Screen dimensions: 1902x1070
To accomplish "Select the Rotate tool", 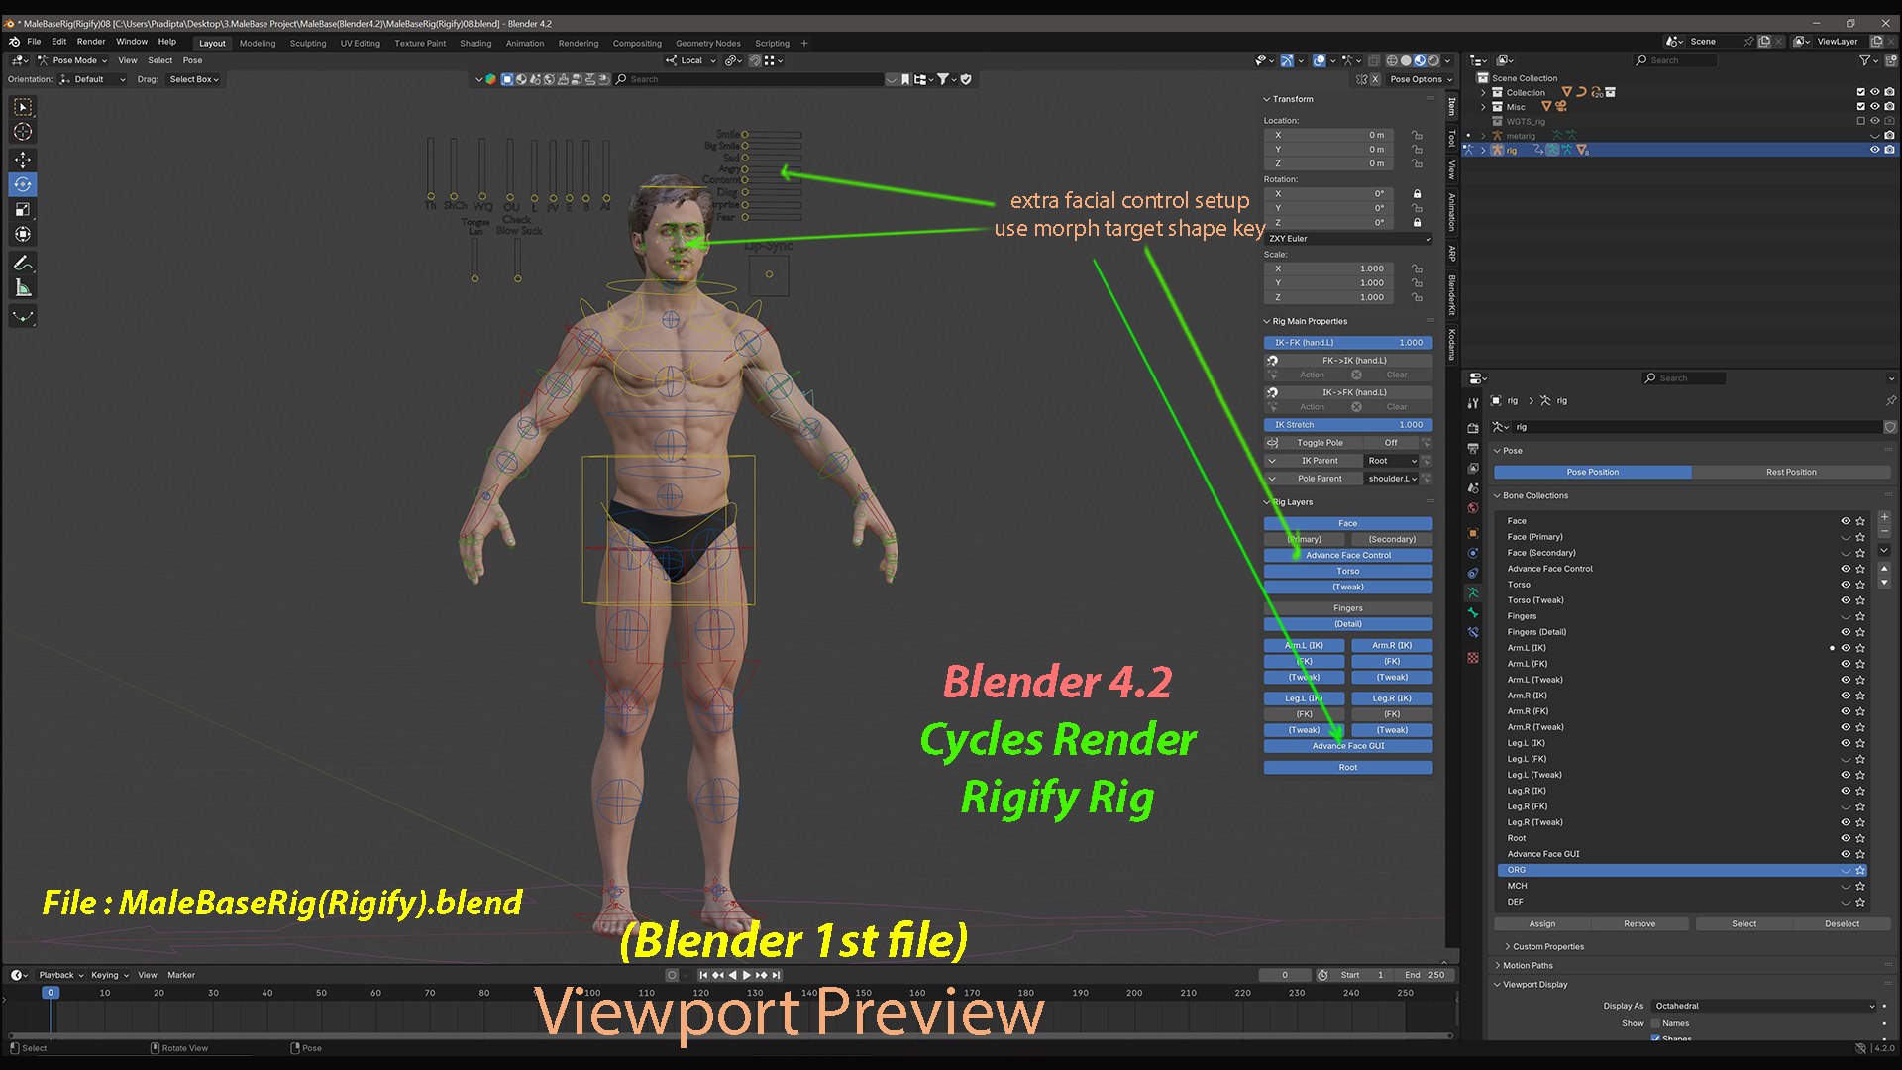I will [22, 184].
